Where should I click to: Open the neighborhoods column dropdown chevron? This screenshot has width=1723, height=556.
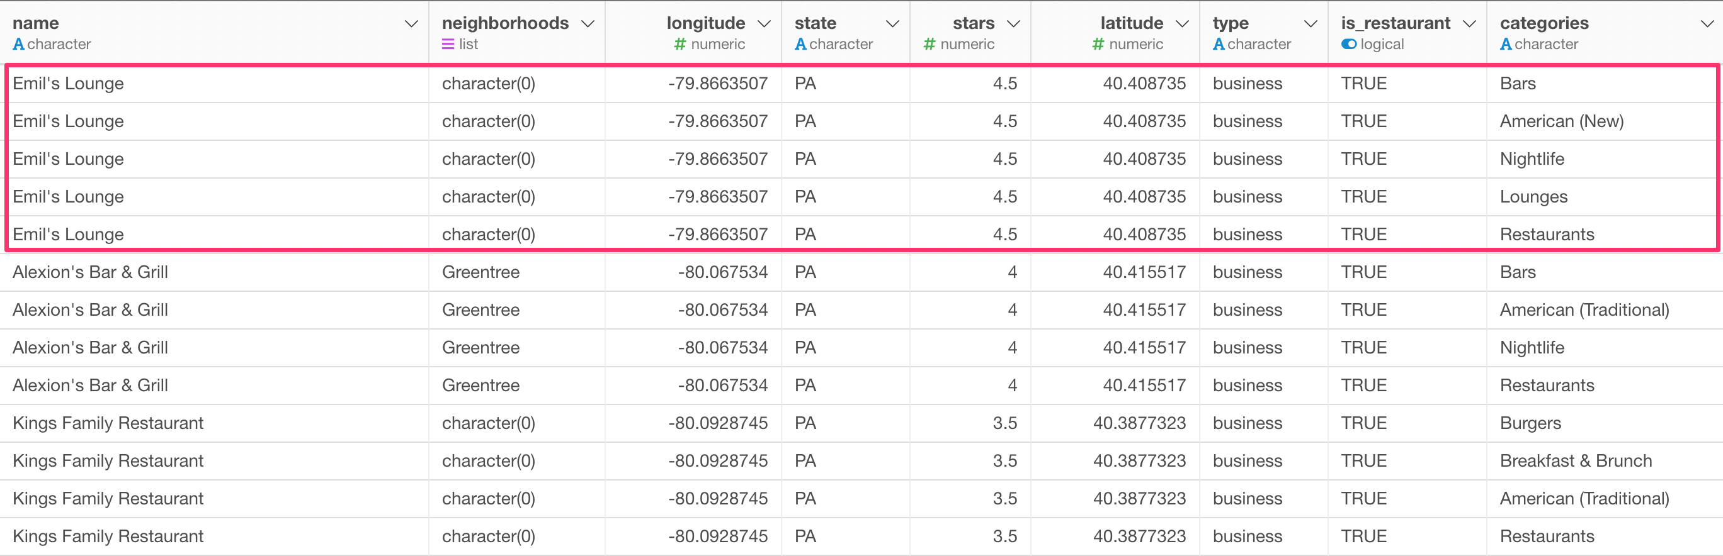(588, 24)
